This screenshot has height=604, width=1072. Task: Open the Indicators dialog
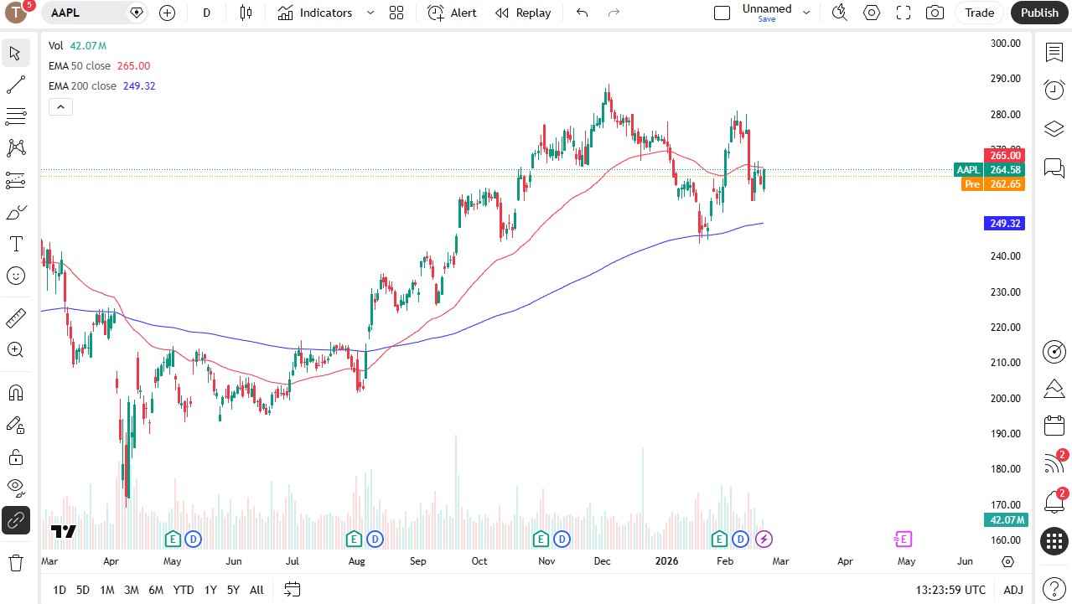coord(315,13)
